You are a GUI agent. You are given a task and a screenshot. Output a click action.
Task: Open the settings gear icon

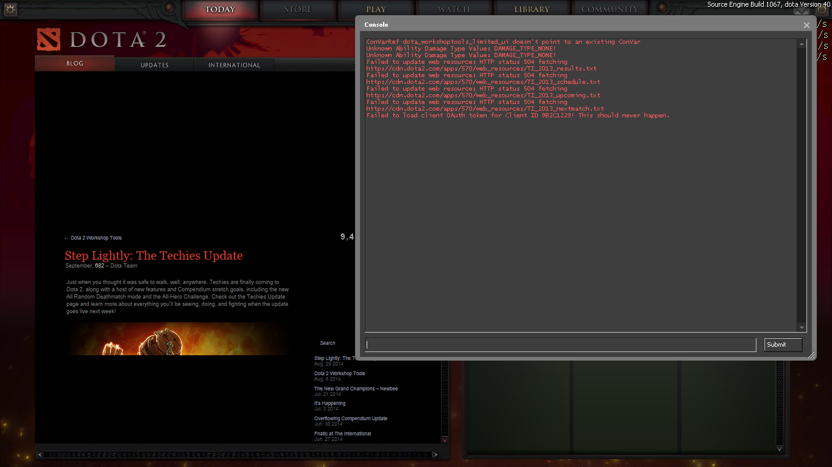coord(10,9)
